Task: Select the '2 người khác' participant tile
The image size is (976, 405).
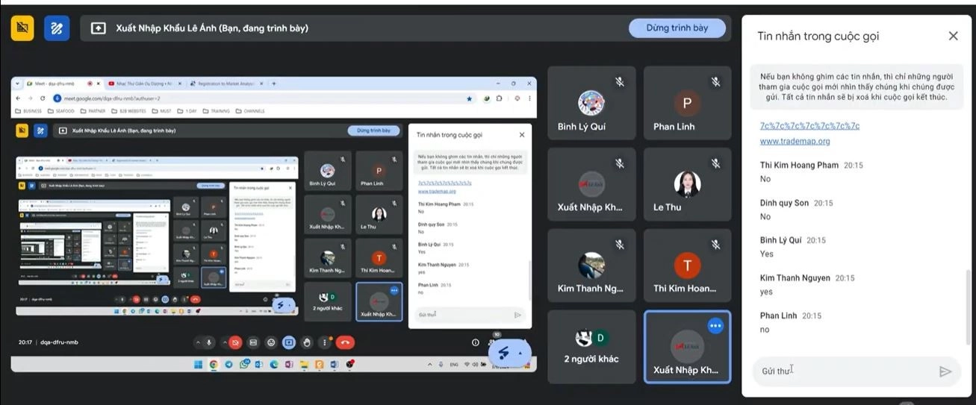Action: tap(591, 346)
